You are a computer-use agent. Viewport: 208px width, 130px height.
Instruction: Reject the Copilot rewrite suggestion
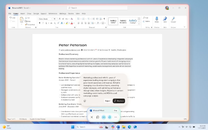(x=108, y=101)
